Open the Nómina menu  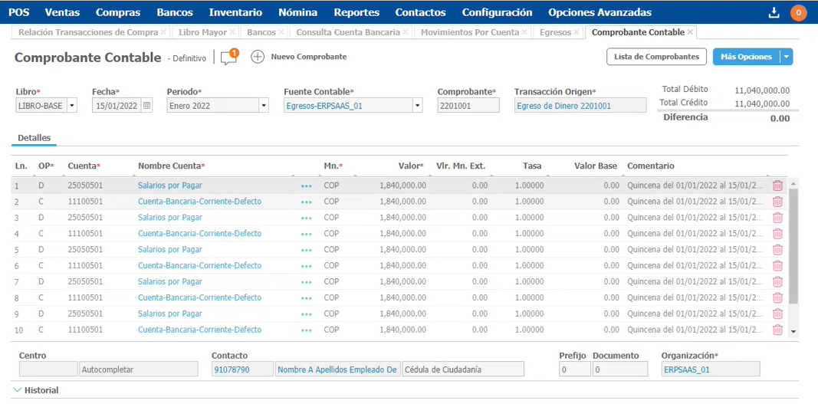click(297, 12)
